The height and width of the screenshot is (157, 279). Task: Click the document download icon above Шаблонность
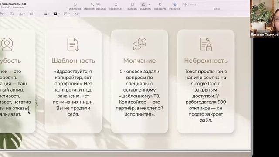[x=73, y=44]
